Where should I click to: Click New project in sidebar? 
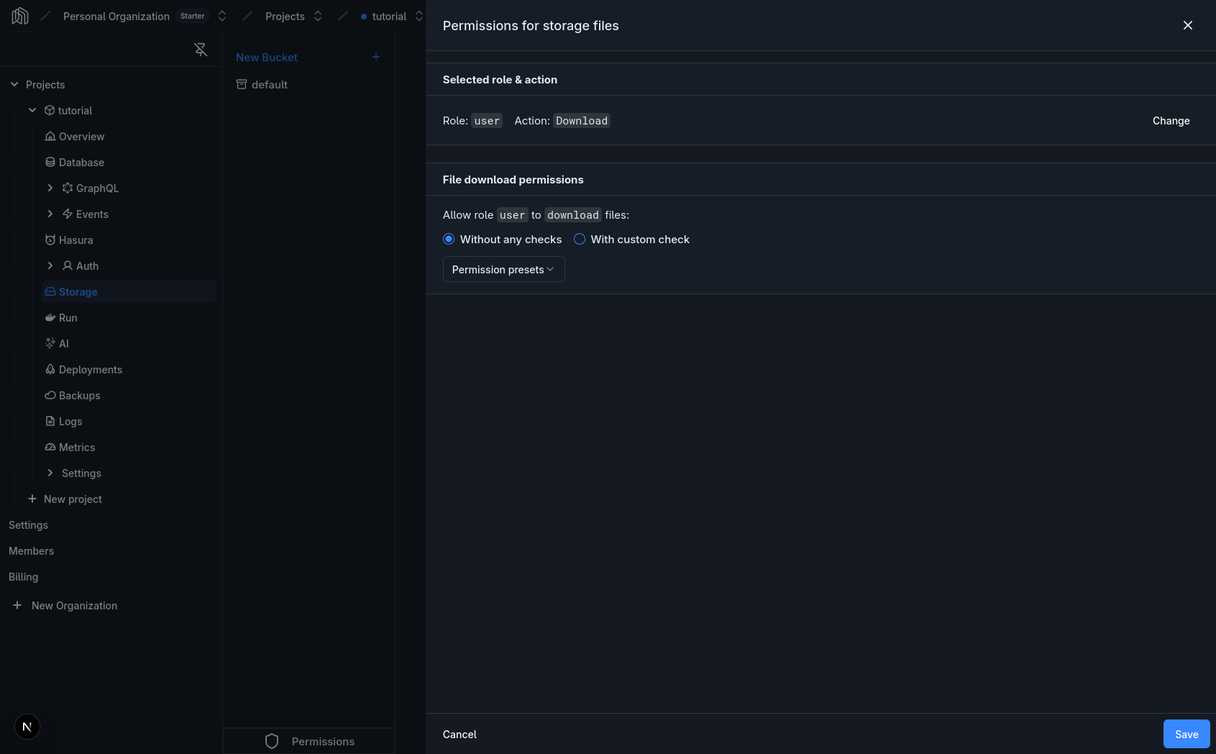pyautogui.click(x=73, y=499)
